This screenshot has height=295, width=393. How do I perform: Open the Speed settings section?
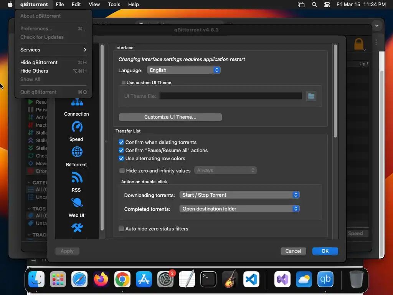coord(76,132)
